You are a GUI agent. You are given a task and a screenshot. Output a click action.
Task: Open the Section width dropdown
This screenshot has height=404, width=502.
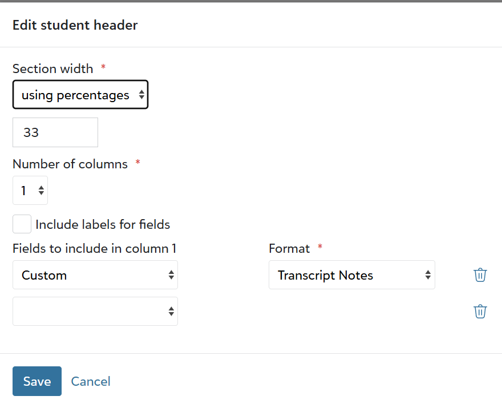pyautogui.click(x=80, y=95)
